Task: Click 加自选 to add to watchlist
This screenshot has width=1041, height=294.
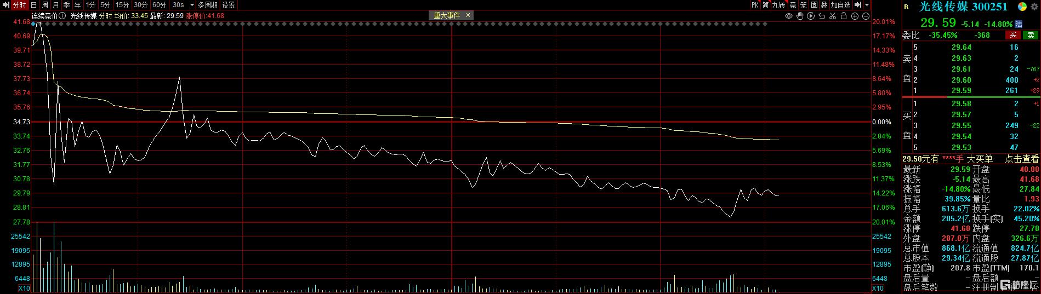Action: [x=840, y=5]
